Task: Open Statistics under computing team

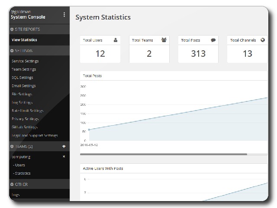Action: pos(23,173)
